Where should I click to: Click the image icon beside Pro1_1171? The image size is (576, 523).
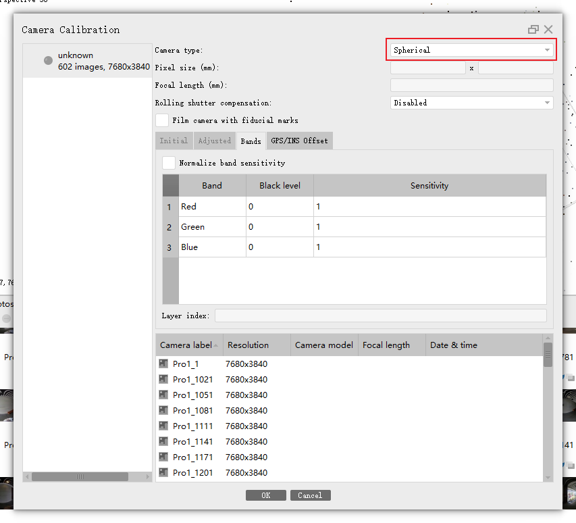(163, 457)
